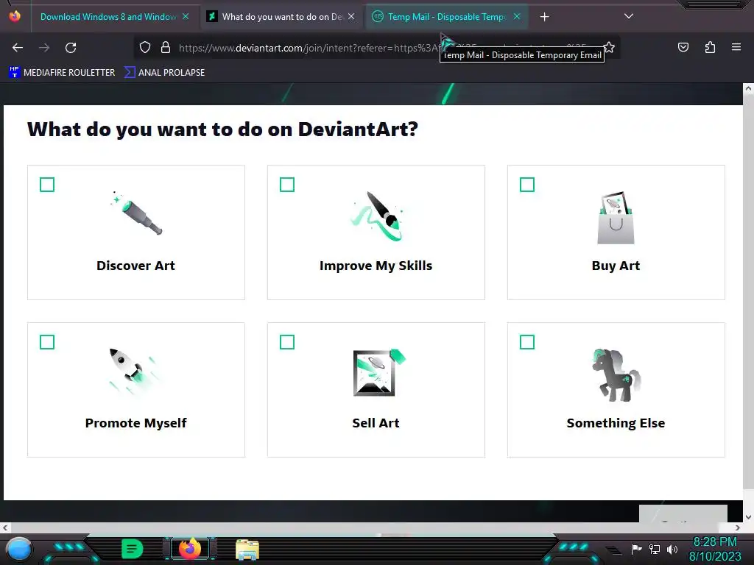Select the Discover Art label

pyautogui.click(x=135, y=266)
